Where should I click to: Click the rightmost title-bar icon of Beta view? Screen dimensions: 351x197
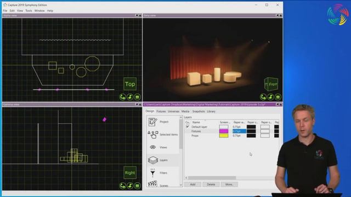click(280, 15)
